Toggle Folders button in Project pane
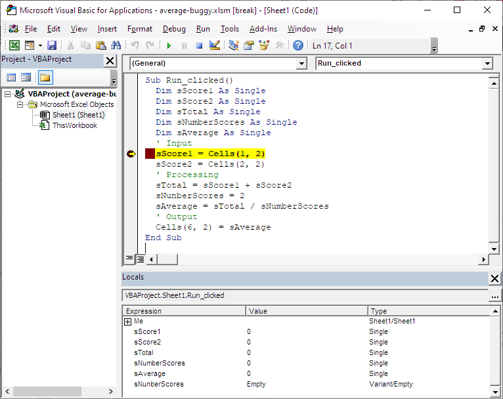 click(x=45, y=77)
